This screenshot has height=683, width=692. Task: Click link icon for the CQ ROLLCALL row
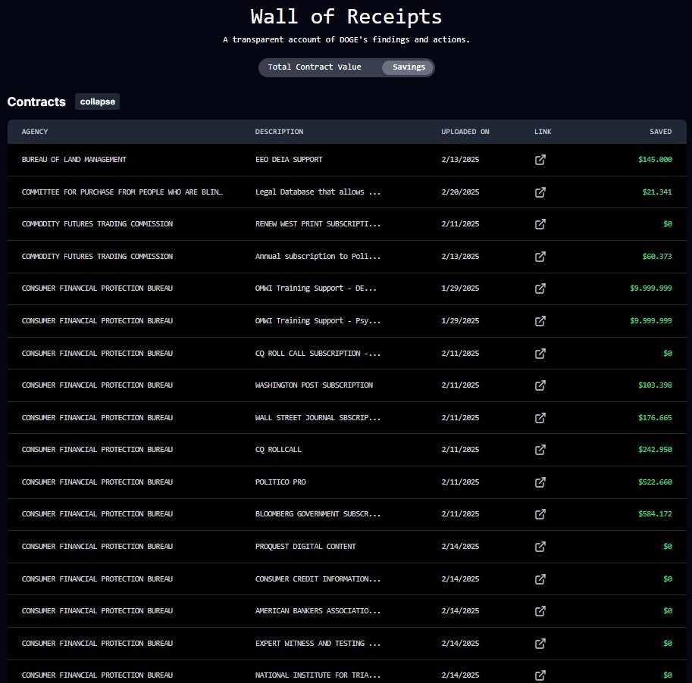tap(540, 450)
